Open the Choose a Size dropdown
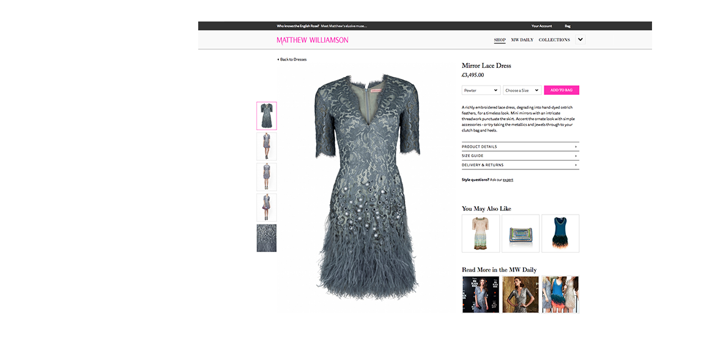The width and height of the screenshot is (723, 343). tap(522, 90)
